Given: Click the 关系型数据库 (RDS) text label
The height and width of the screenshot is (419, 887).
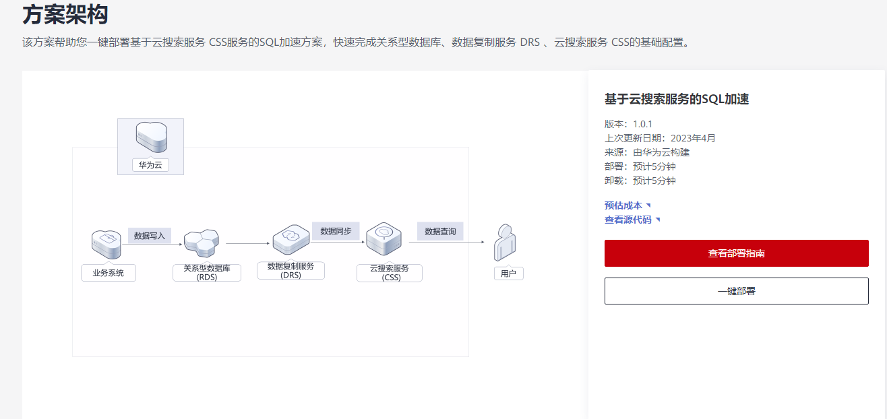Looking at the screenshot, I should click(207, 272).
